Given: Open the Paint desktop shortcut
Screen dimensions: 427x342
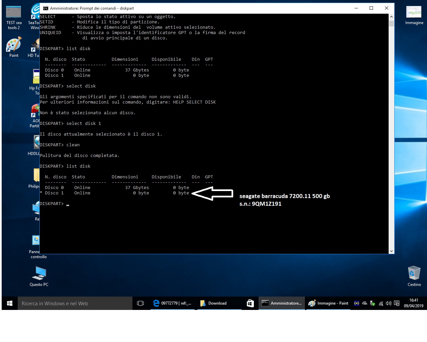Looking at the screenshot, I should click(14, 46).
